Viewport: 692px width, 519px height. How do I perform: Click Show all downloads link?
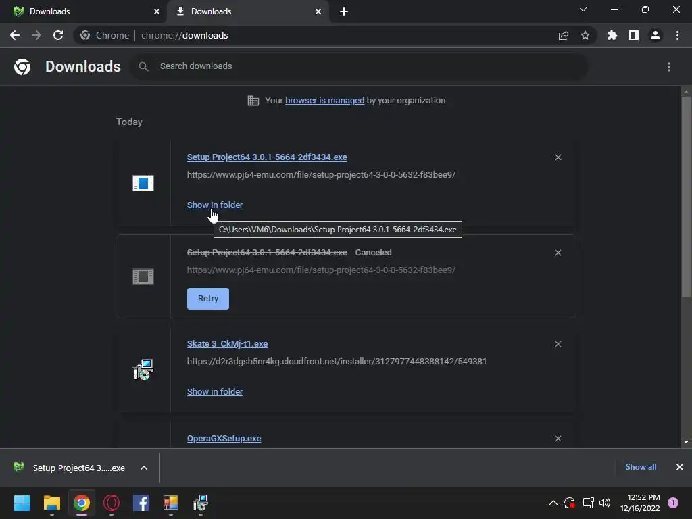pos(641,467)
